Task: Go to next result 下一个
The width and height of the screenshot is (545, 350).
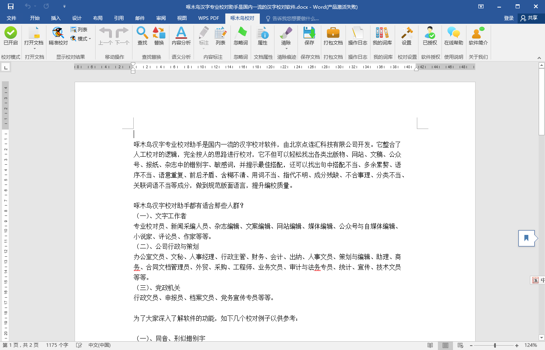Action: coord(122,36)
